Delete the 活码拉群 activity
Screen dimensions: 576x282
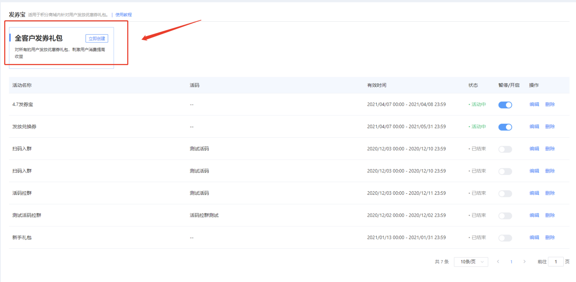(x=550, y=193)
